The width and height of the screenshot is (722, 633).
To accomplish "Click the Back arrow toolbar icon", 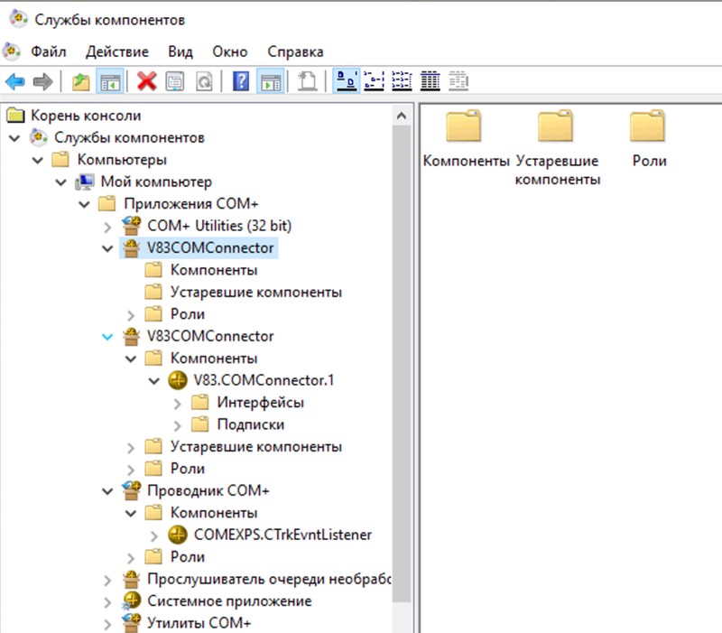I will pyautogui.click(x=14, y=82).
